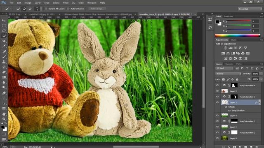Hide the Hue/Saturation 4 layer

(x=217, y=86)
